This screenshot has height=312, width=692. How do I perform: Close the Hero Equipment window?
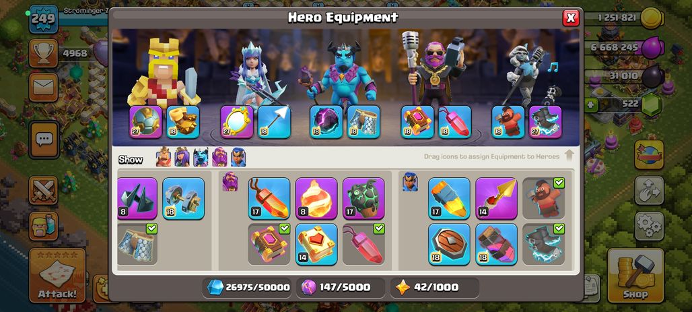pyautogui.click(x=571, y=18)
